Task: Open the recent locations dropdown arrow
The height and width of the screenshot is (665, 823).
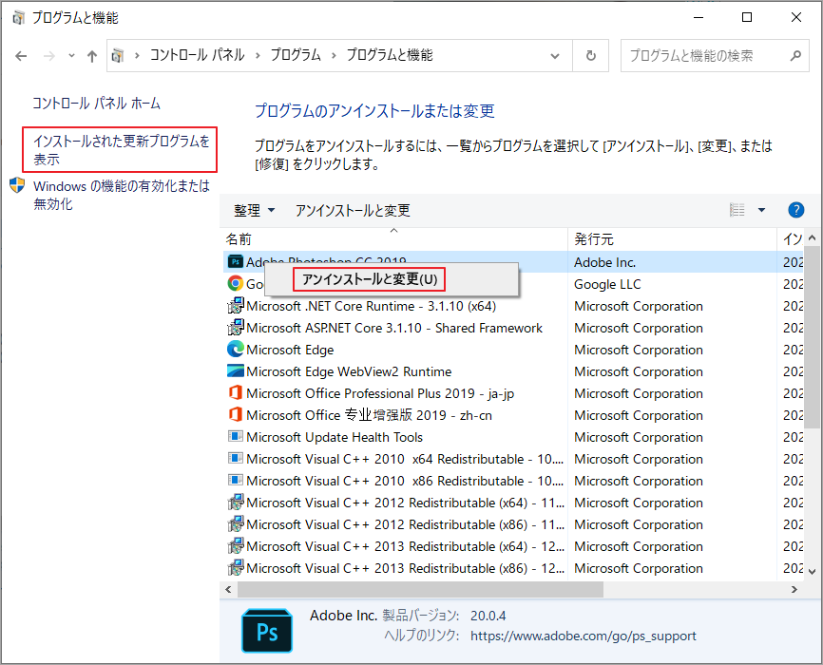Action: pos(71,56)
